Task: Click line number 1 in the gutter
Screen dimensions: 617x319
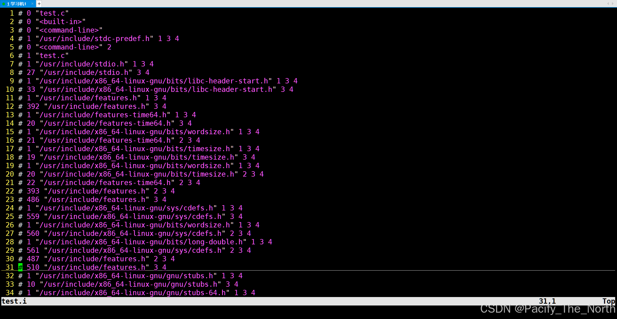Action: 12,13
